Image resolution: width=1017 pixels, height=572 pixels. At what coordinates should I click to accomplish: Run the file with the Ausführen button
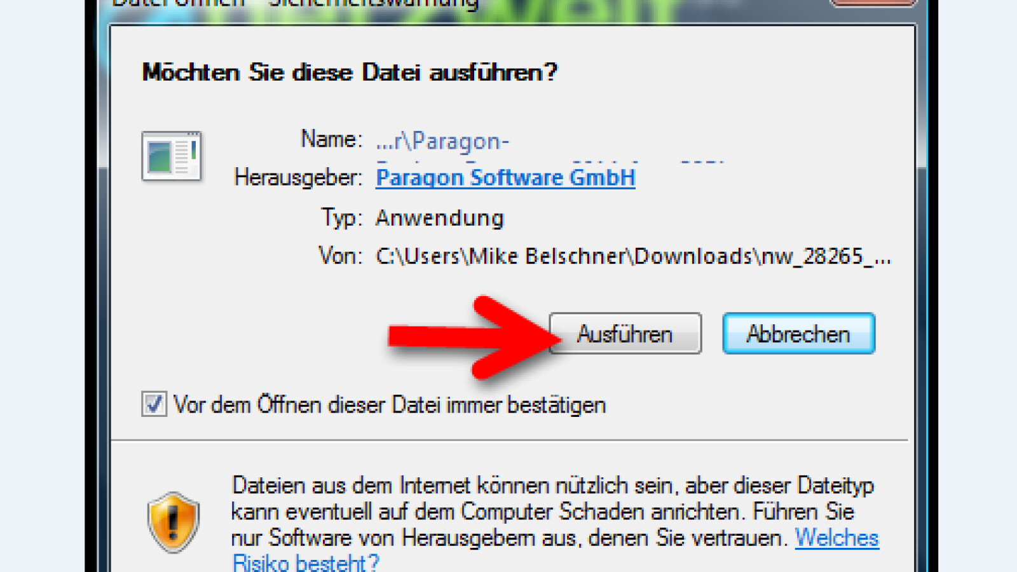coord(625,334)
